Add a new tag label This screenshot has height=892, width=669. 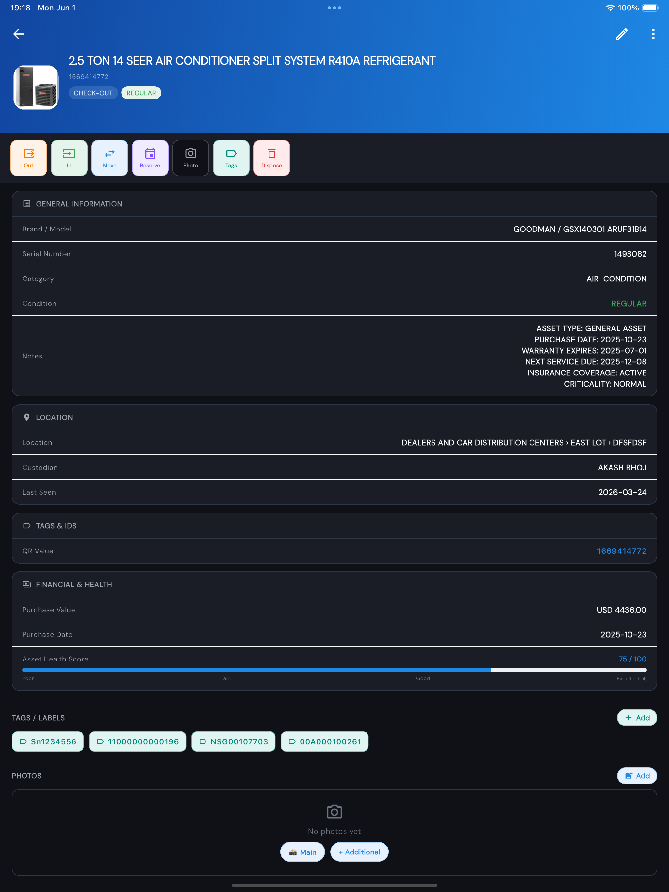[x=637, y=718]
